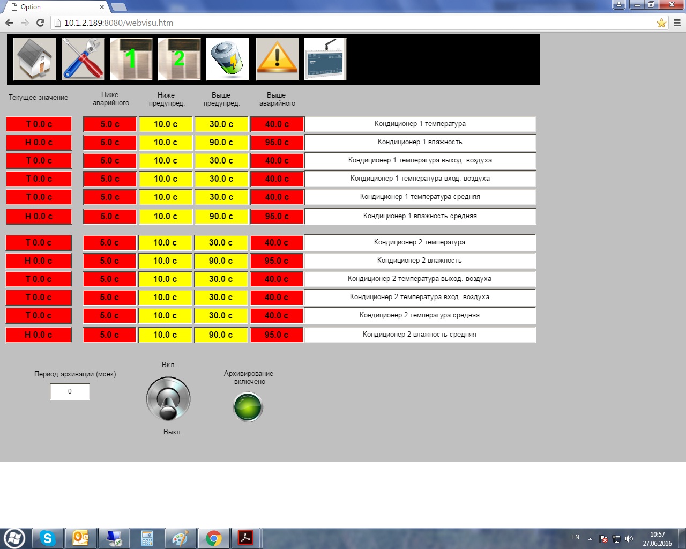Open the Chrome menu button
Screen dimensions: 686x549
click(x=677, y=23)
